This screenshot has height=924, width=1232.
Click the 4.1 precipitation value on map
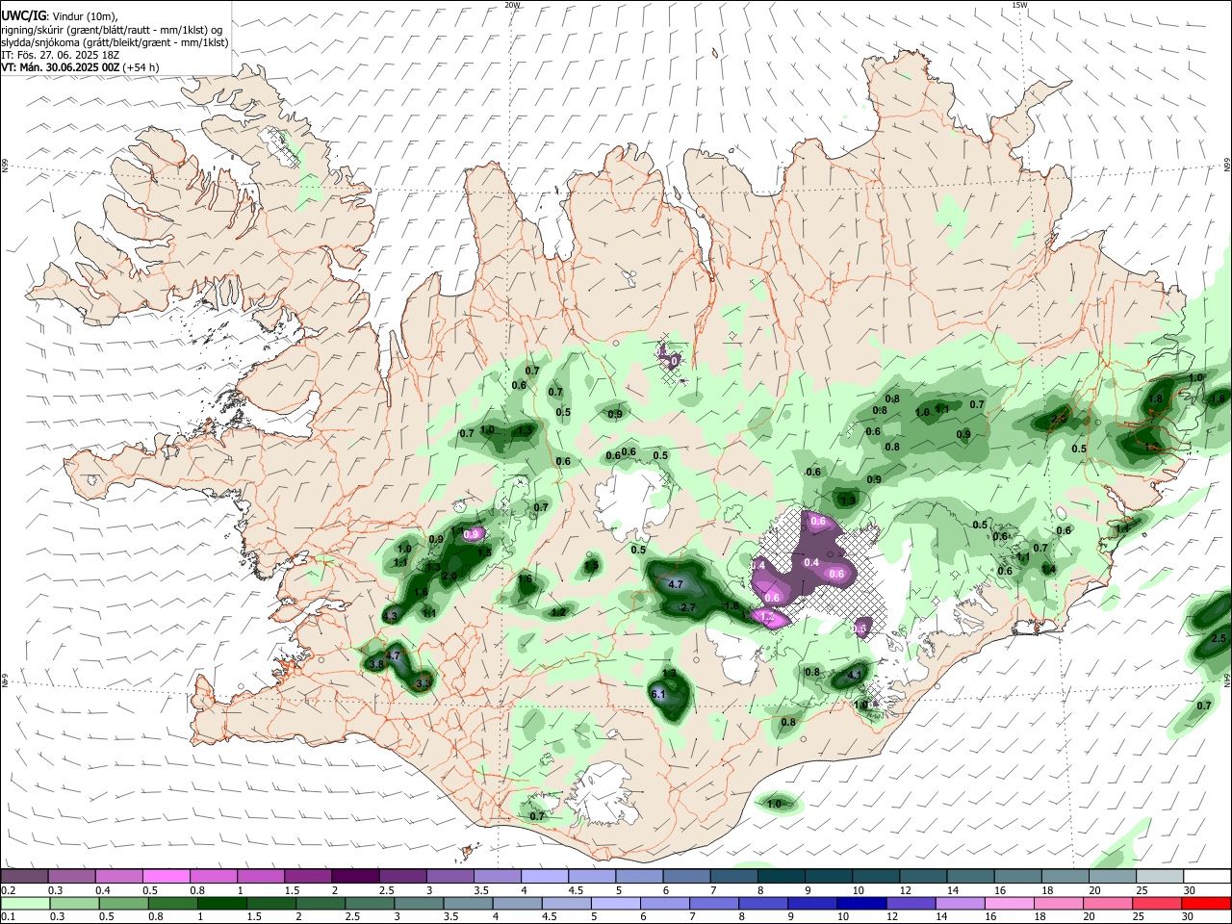(854, 676)
